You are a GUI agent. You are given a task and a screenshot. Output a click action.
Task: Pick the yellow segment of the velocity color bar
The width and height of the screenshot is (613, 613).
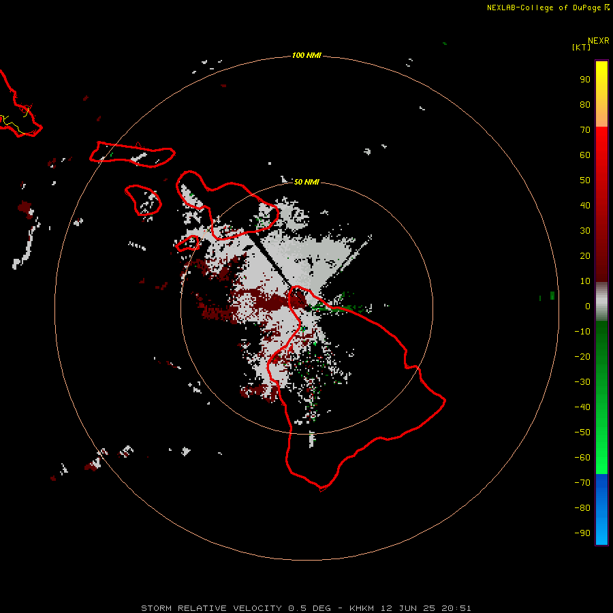point(601,74)
